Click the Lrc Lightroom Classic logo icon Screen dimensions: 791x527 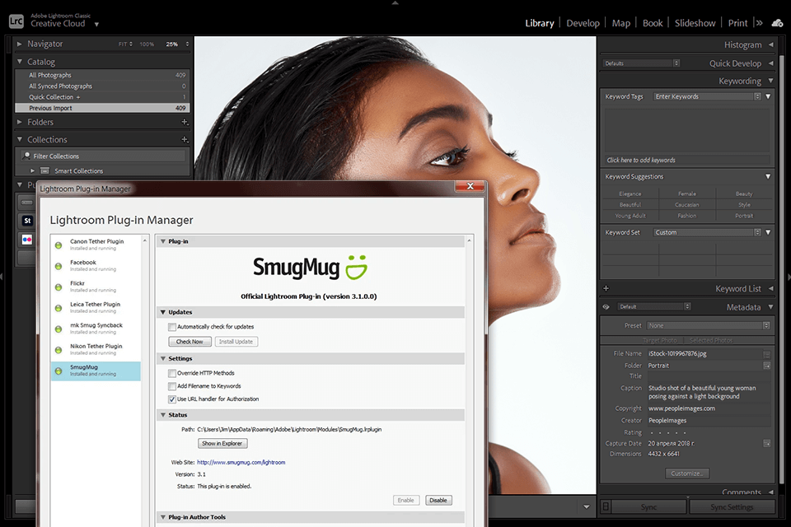(16, 21)
